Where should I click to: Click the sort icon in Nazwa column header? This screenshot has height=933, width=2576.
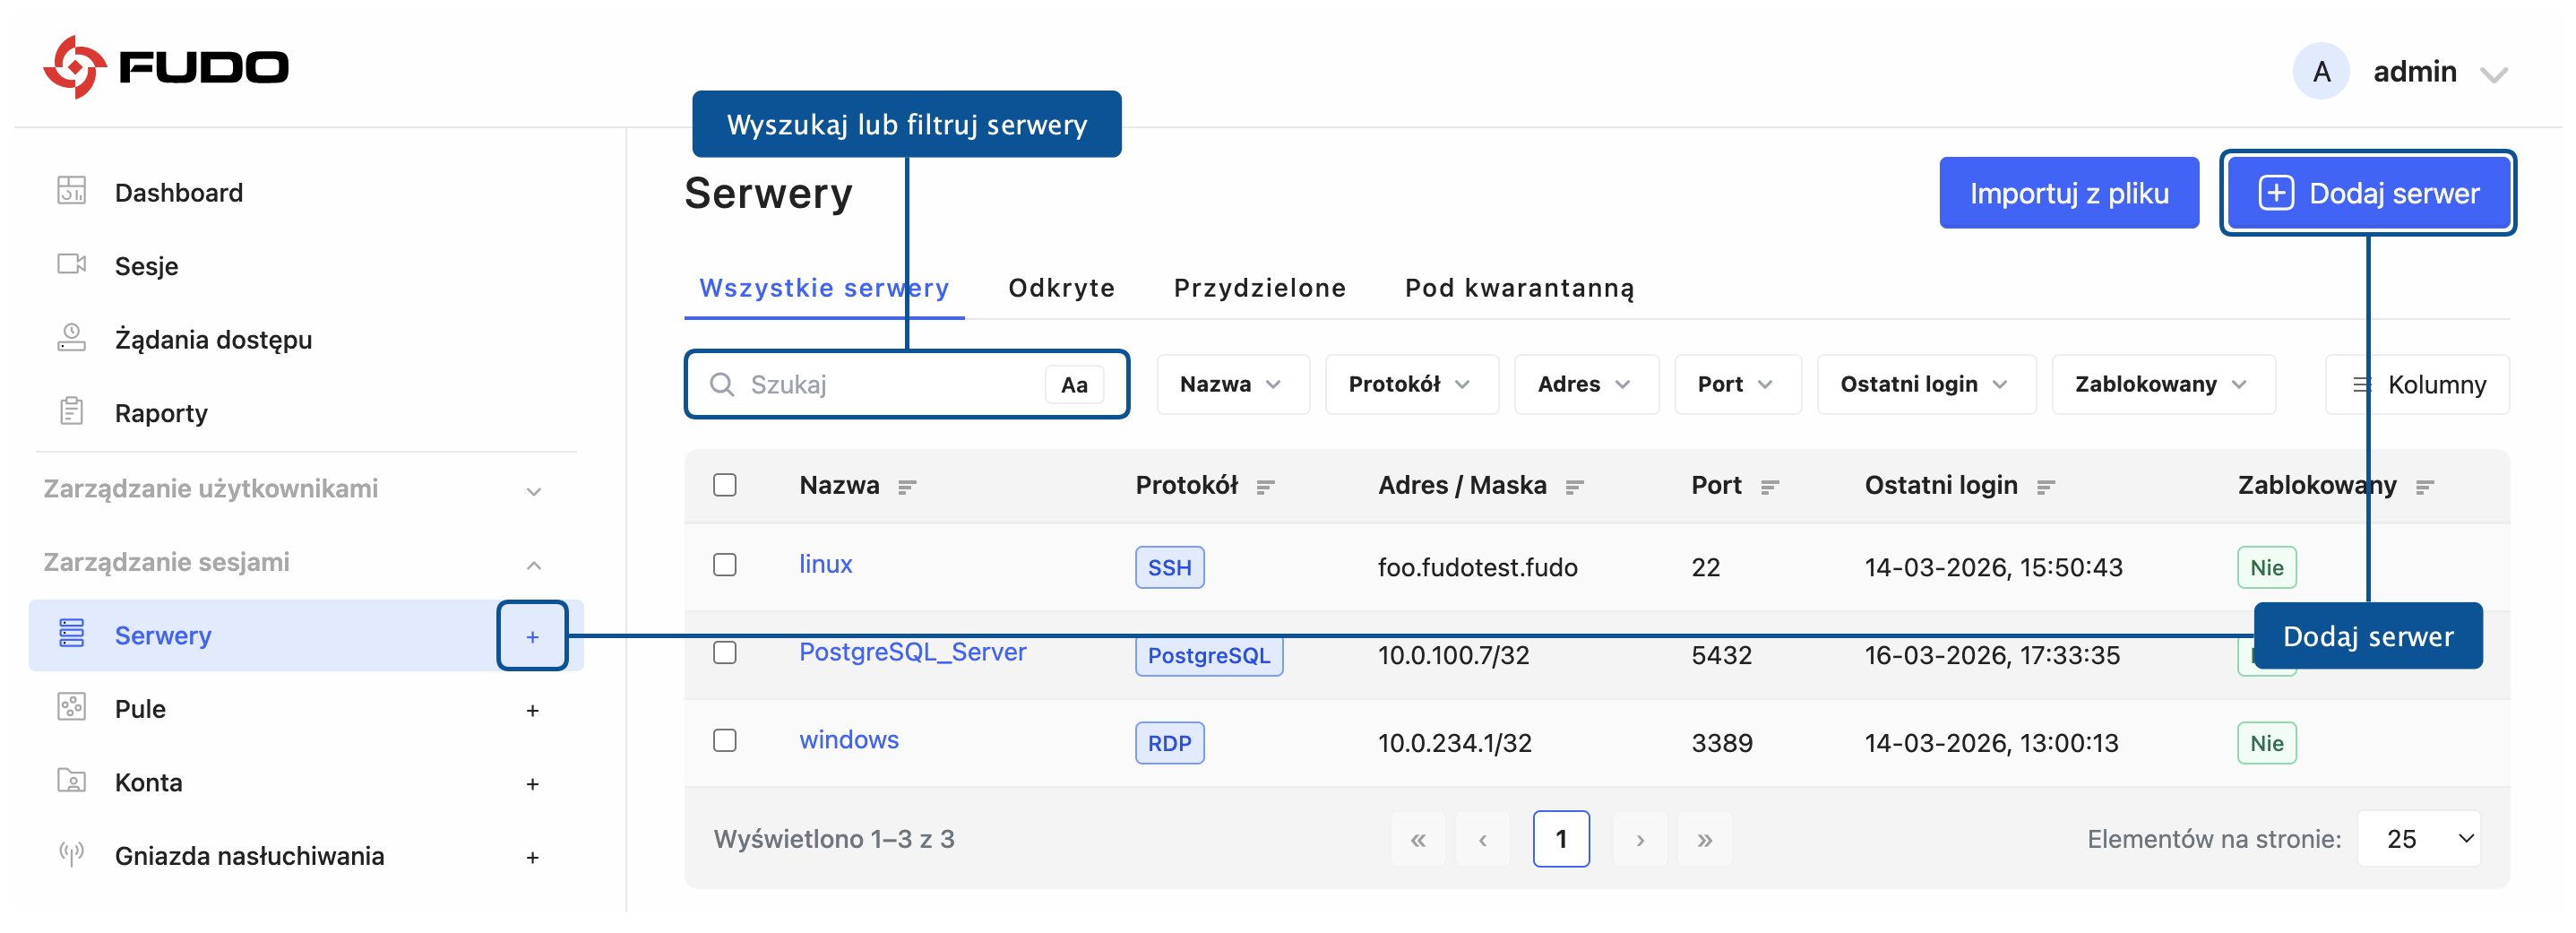pyautogui.click(x=907, y=487)
